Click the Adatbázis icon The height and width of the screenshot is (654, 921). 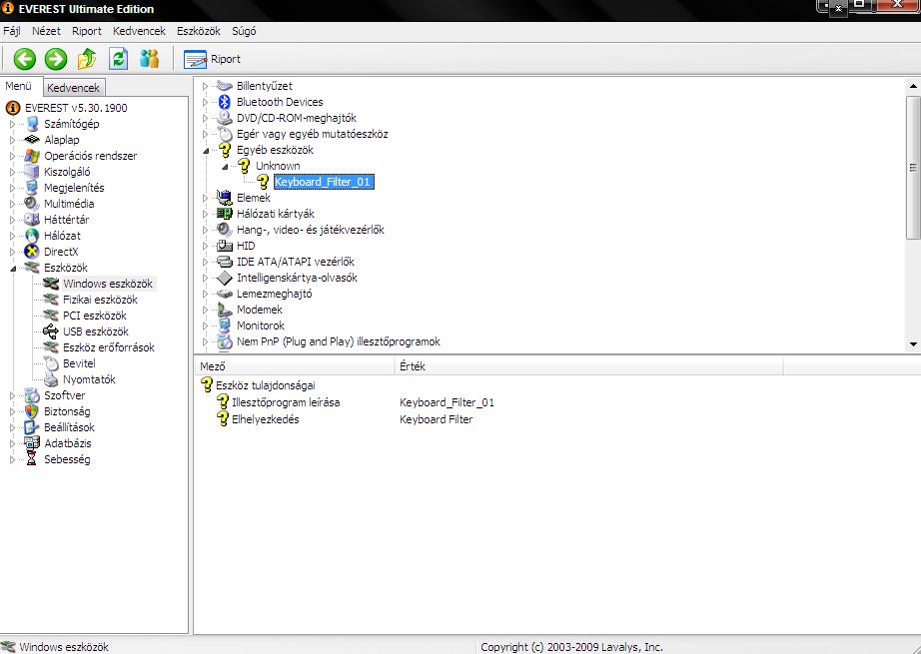click(32, 443)
